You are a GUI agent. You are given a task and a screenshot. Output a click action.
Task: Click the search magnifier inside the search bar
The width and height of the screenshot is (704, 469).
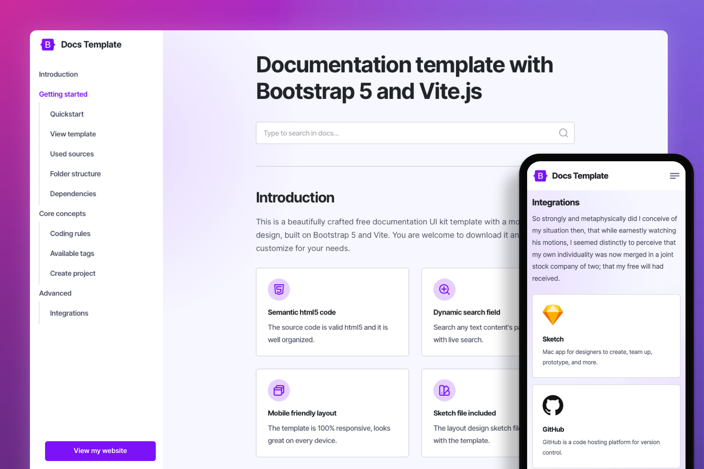pyautogui.click(x=563, y=133)
